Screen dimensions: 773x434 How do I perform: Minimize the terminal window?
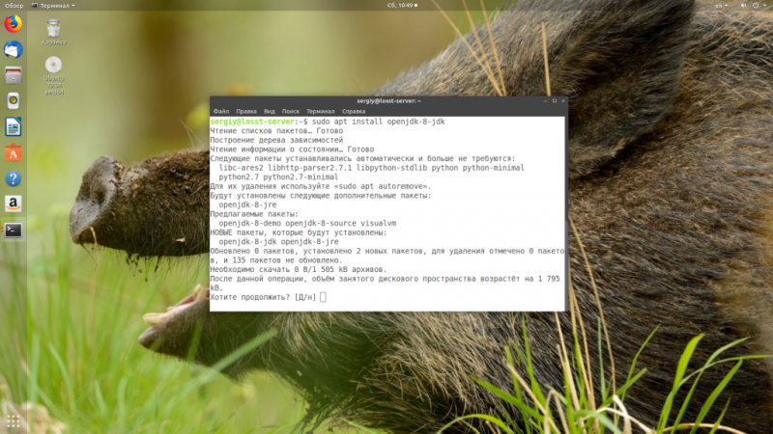[x=545, y=101]
